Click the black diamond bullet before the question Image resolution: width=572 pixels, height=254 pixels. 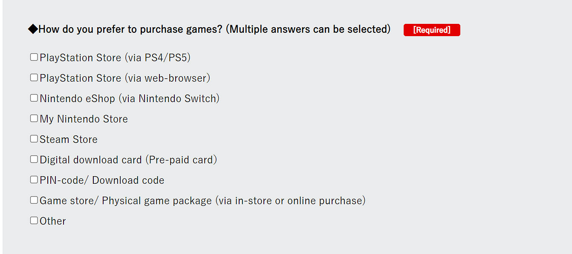(x=33, y=29)
